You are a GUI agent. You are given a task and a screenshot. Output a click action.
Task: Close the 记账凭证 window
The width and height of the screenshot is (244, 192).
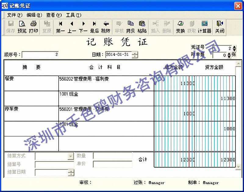[238, 6]
